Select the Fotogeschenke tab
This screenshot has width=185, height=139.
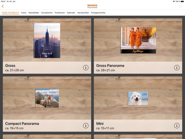click(x=98, y=13)
